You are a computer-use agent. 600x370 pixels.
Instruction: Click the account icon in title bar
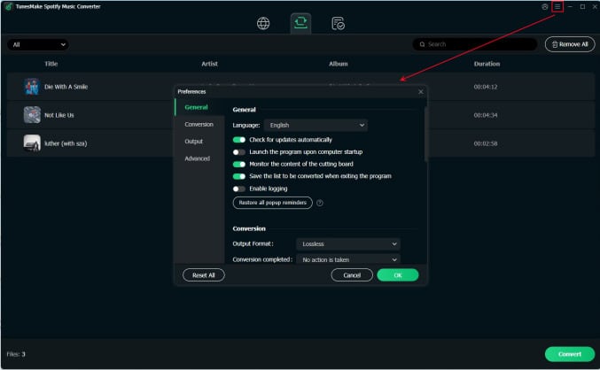point(545,6)
